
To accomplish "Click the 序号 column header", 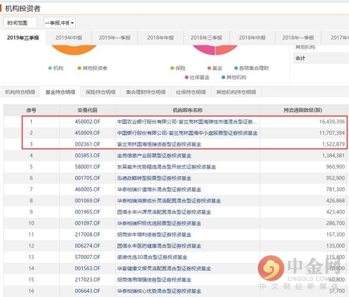I will point(31,110).
